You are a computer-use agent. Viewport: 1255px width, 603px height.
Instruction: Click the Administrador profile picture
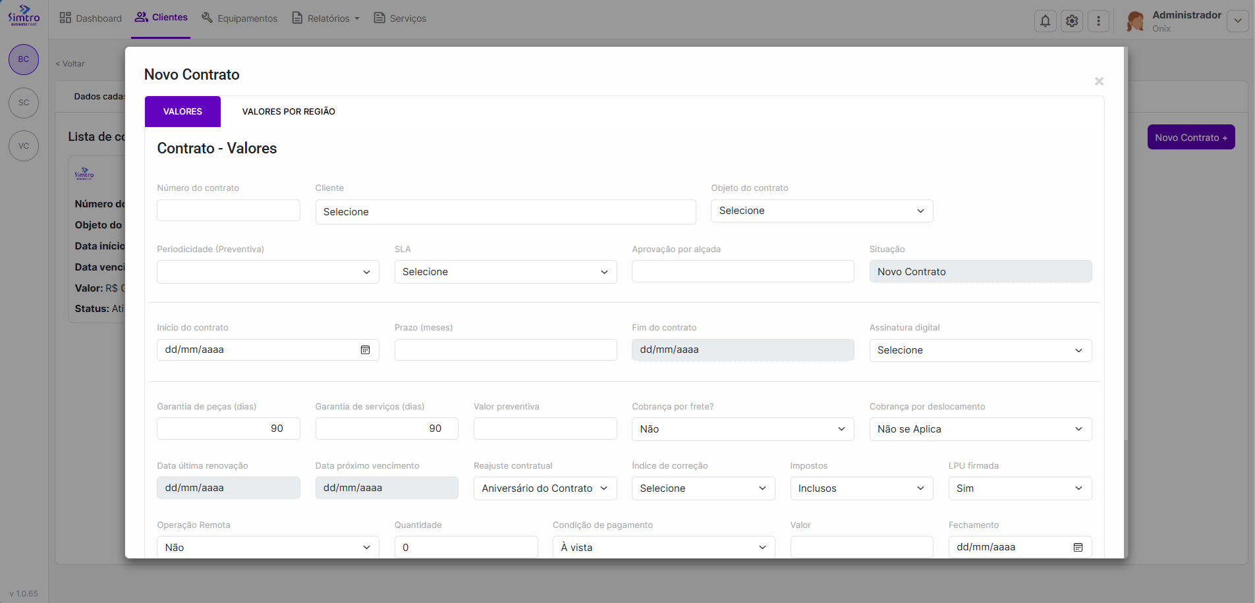1135,21
